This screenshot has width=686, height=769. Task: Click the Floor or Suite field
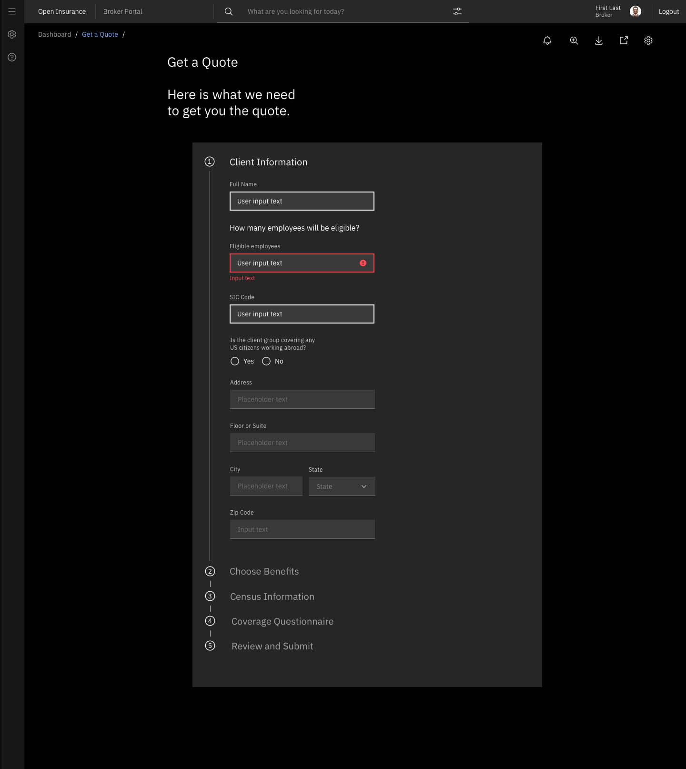(303, 443)
